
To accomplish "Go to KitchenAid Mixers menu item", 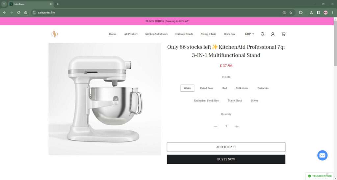I will 156,34.
